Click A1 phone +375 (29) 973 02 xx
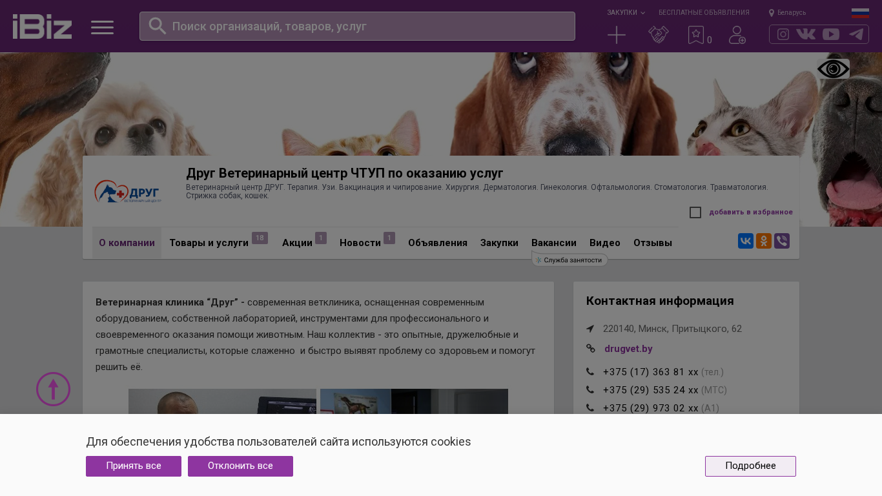This screenshot has width=882, height=496. coord(651,408)
